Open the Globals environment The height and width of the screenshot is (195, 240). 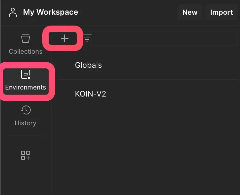88,65
